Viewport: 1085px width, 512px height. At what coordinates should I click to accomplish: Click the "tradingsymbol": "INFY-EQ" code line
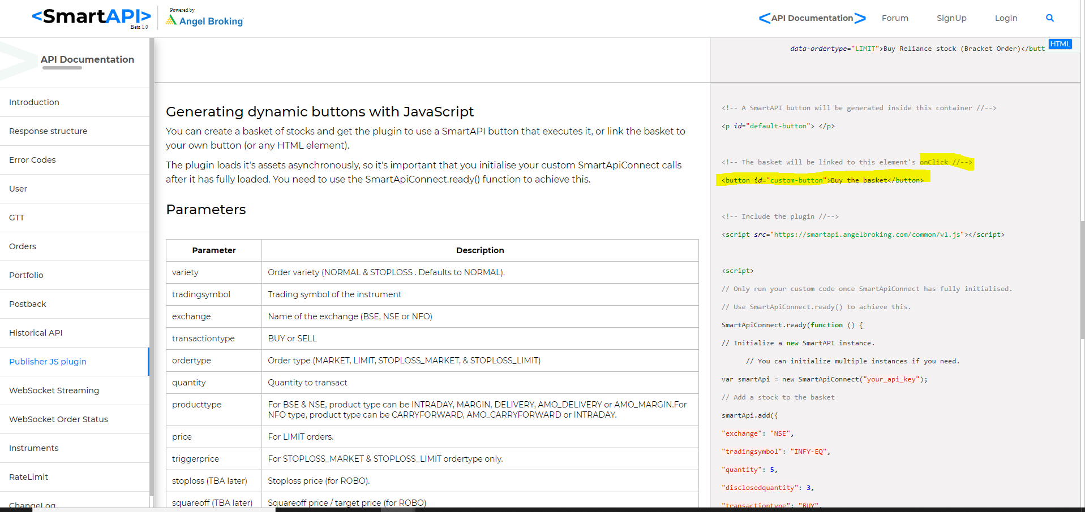click(775, 452)
